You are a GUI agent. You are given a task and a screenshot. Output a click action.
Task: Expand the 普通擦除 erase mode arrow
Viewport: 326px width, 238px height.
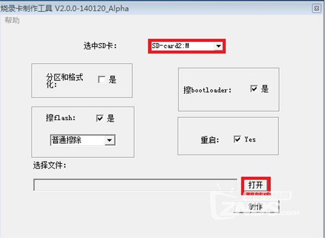tap(109, 140)
